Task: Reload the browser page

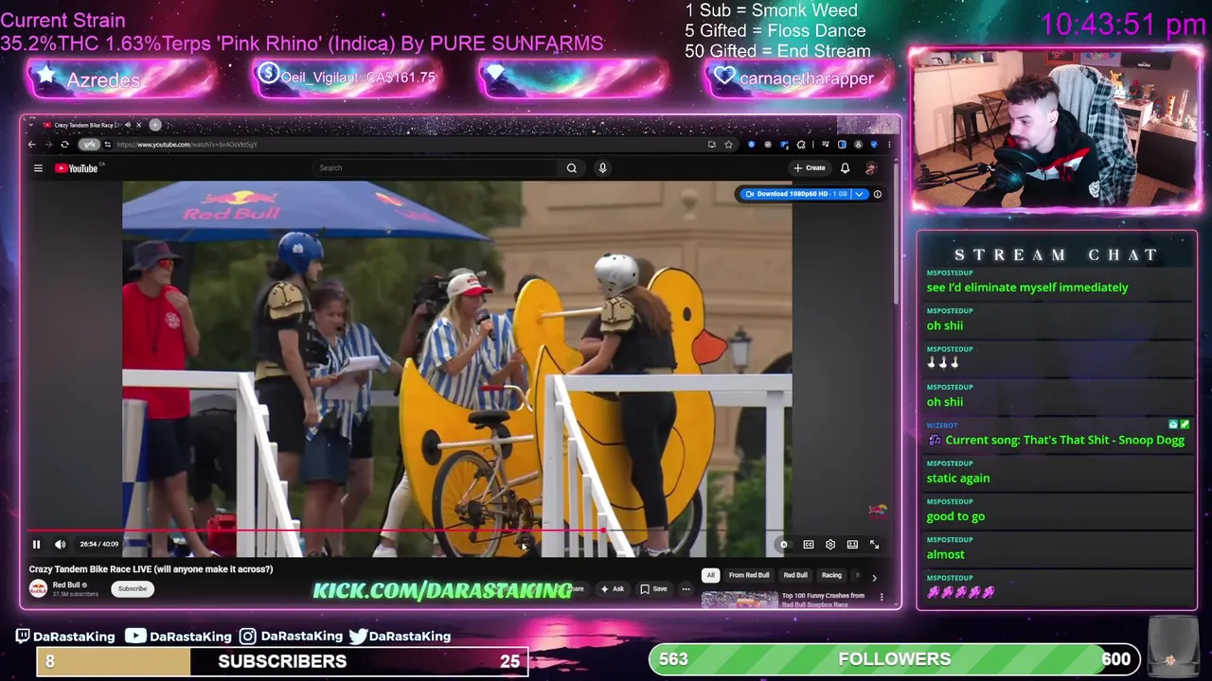Action: pos(64,145)
